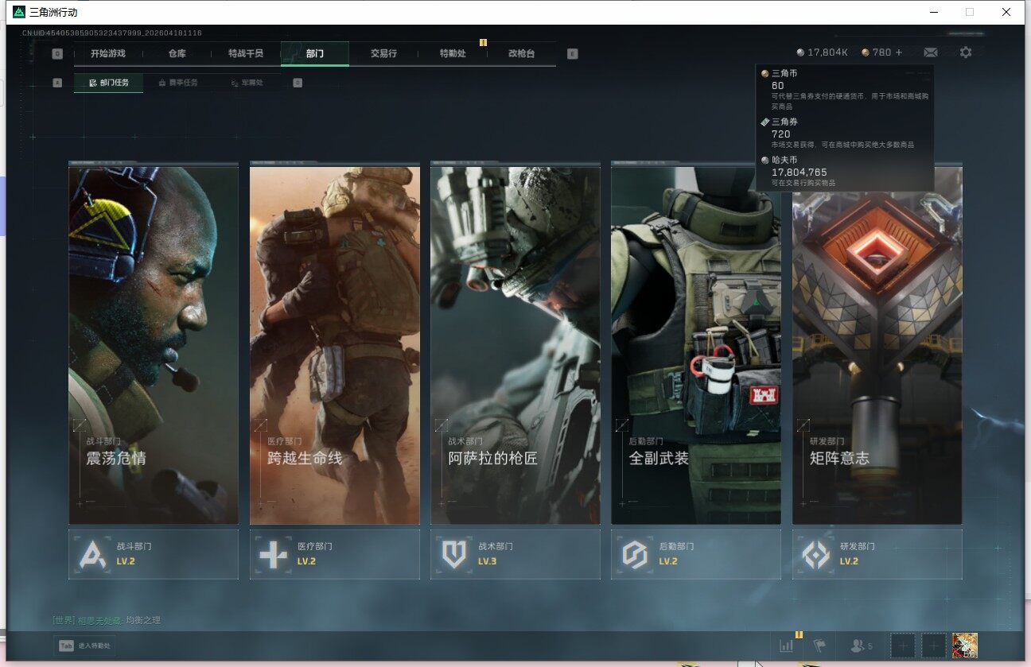
Task: Switch to the 开始游戏 tab
Action: 108,53
